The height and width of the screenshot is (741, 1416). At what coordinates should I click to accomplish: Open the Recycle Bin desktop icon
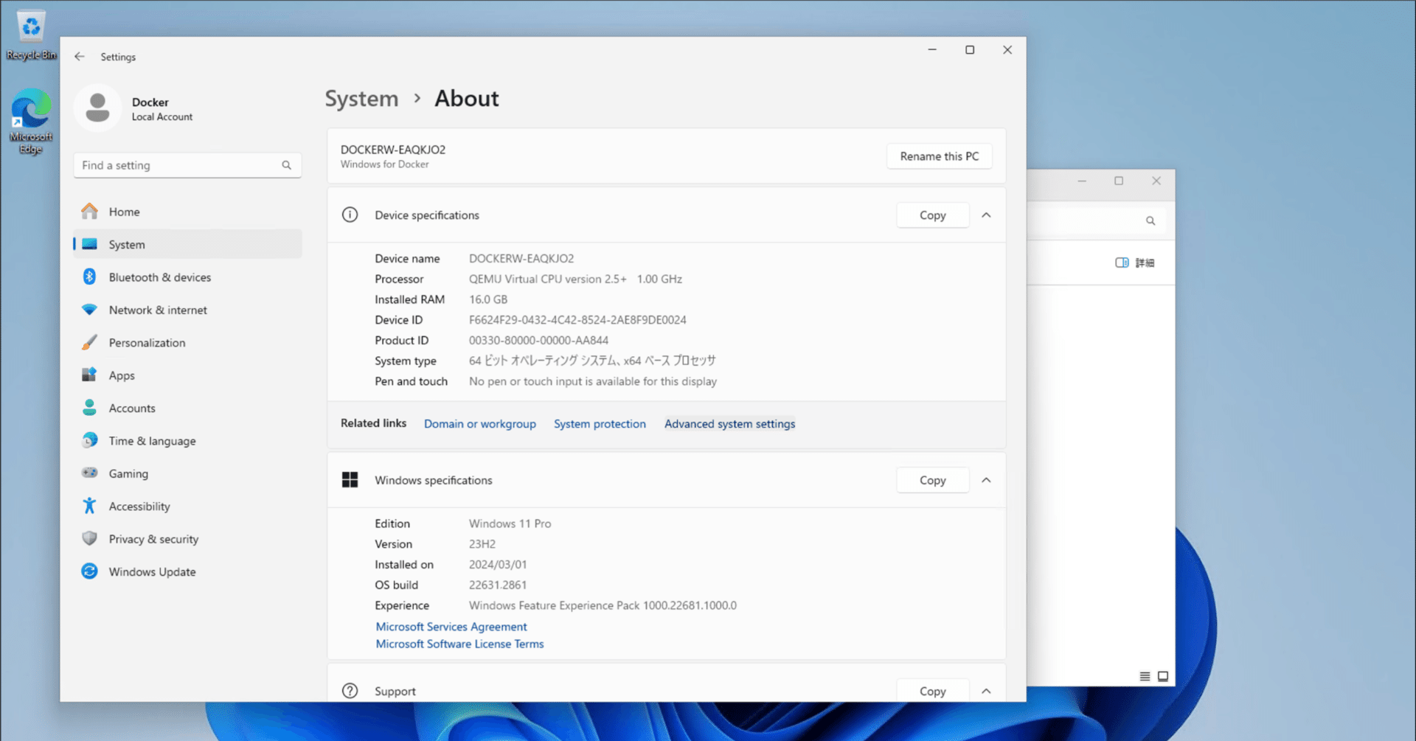[x=30, y=35]
